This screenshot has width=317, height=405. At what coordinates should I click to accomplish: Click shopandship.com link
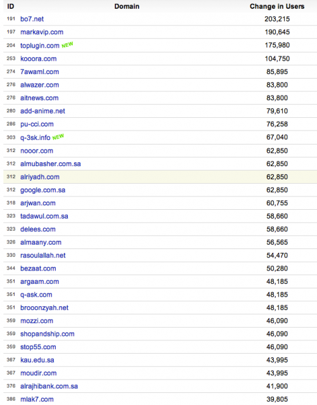(x=48, y=334)
